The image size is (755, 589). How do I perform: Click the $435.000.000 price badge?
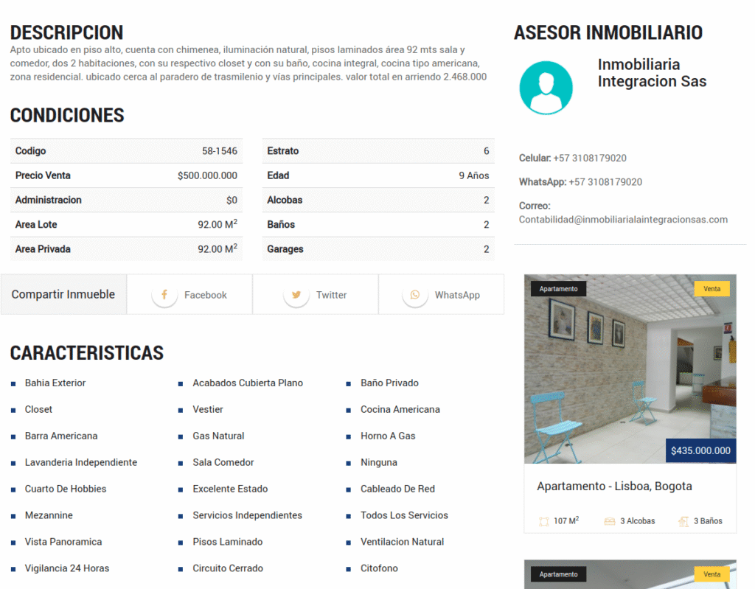coord(700,450)
